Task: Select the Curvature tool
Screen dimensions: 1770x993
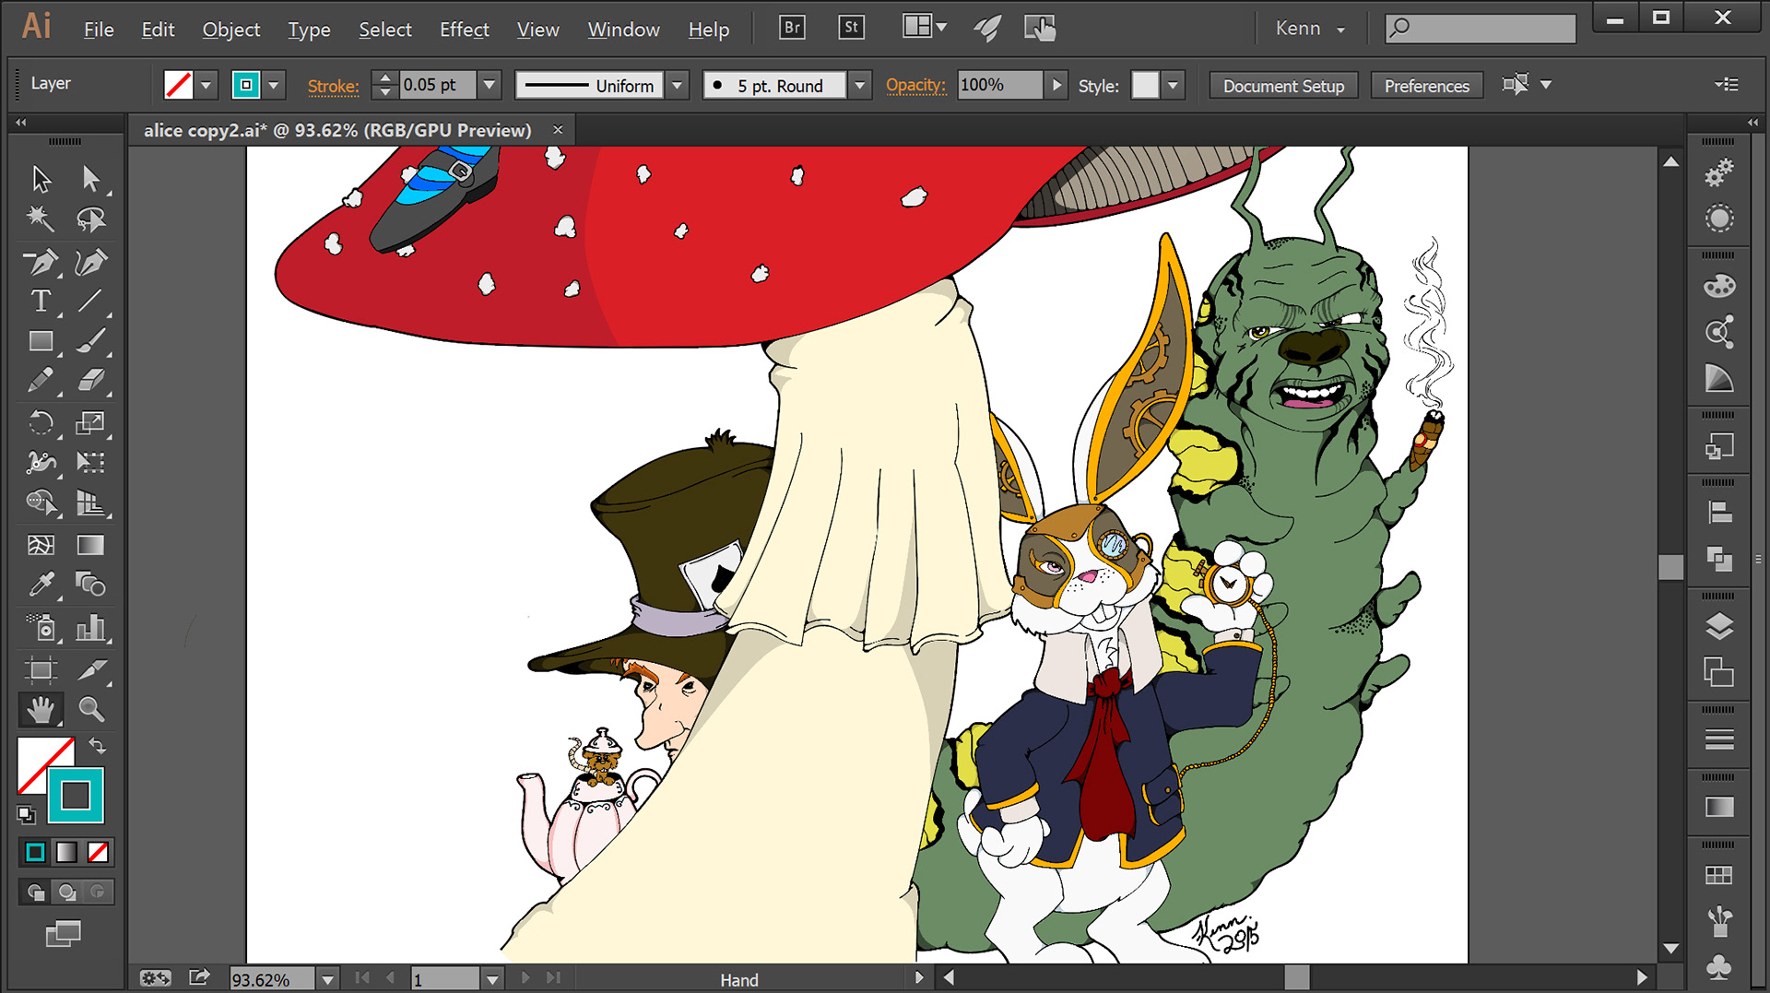Action: click(90, 262)
